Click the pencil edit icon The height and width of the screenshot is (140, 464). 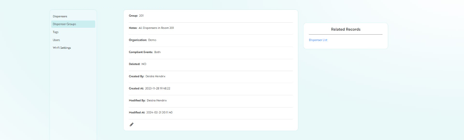132,124
